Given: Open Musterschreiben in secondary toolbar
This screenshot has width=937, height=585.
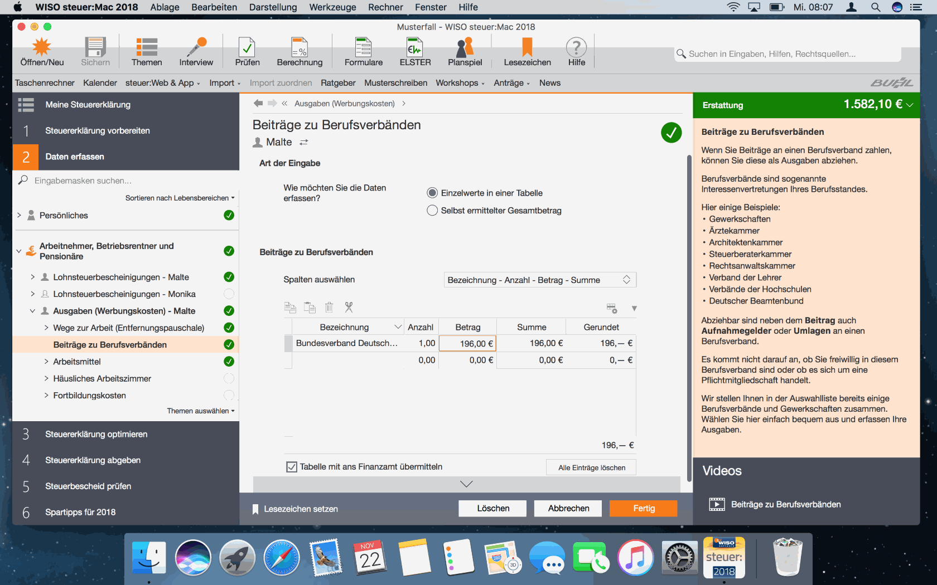Looking at the screenshot, I should (x=395, y=83).
